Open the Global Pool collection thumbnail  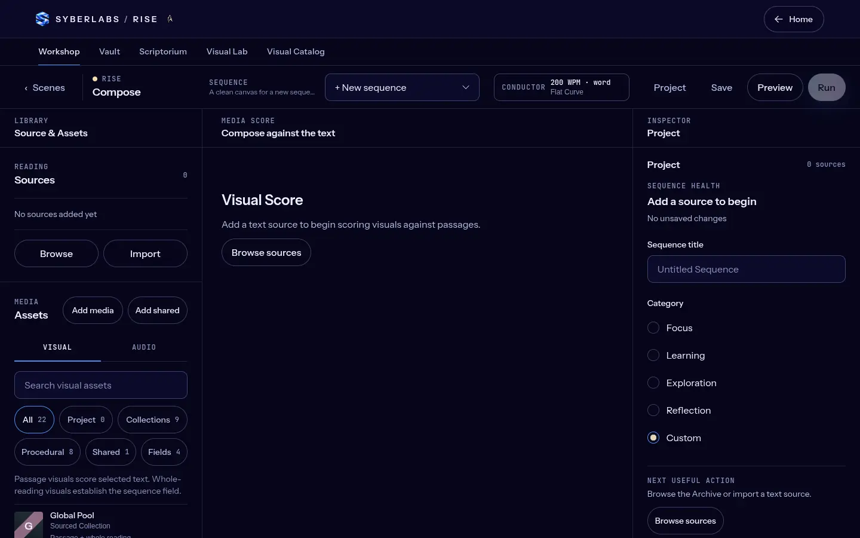29,525
